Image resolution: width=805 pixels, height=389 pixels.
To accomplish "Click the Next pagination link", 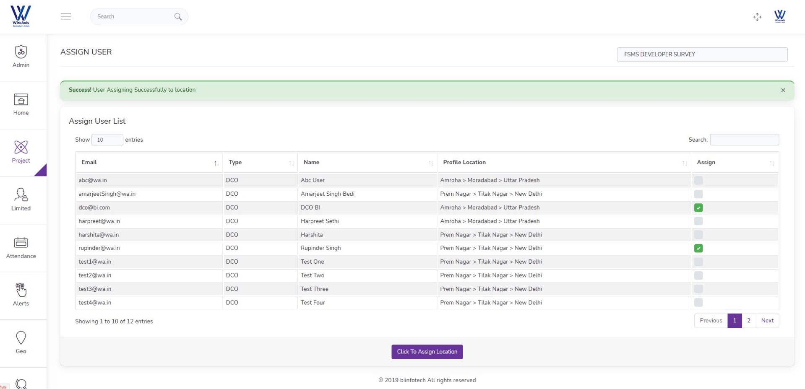I will (767, 321).
